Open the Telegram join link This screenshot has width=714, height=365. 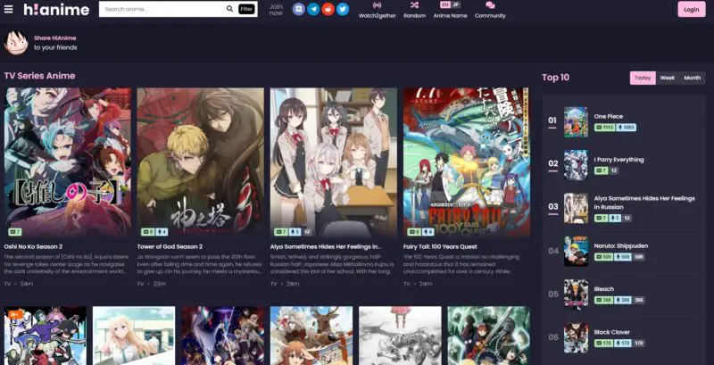[313, 9]
